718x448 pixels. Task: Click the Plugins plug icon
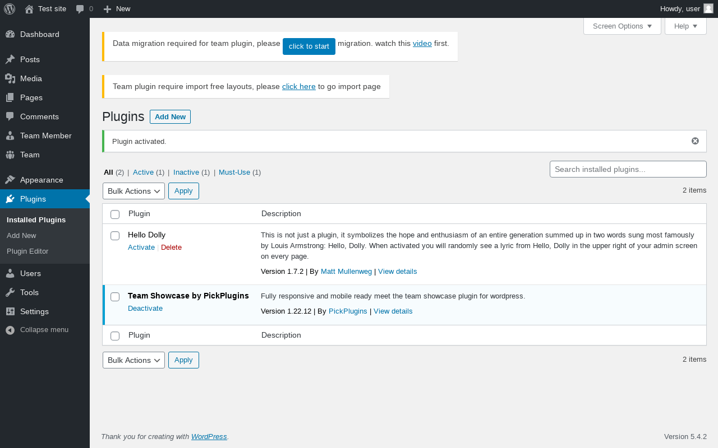coord(10,199)
